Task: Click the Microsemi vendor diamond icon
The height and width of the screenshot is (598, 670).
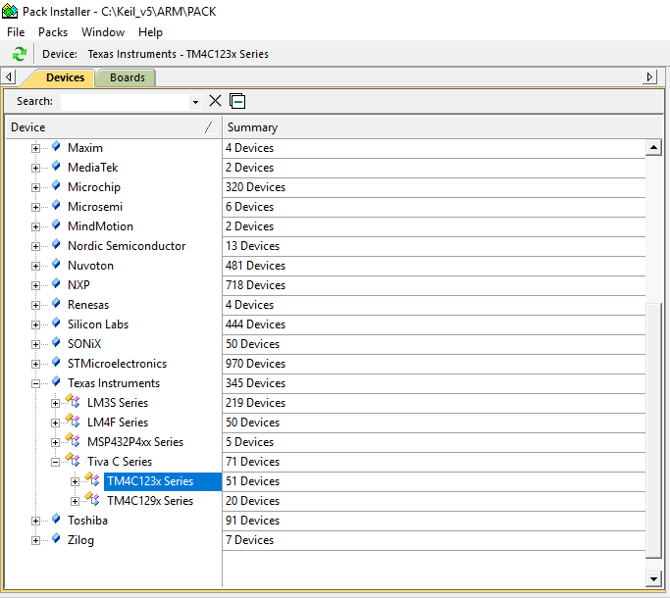Action: 56,206
